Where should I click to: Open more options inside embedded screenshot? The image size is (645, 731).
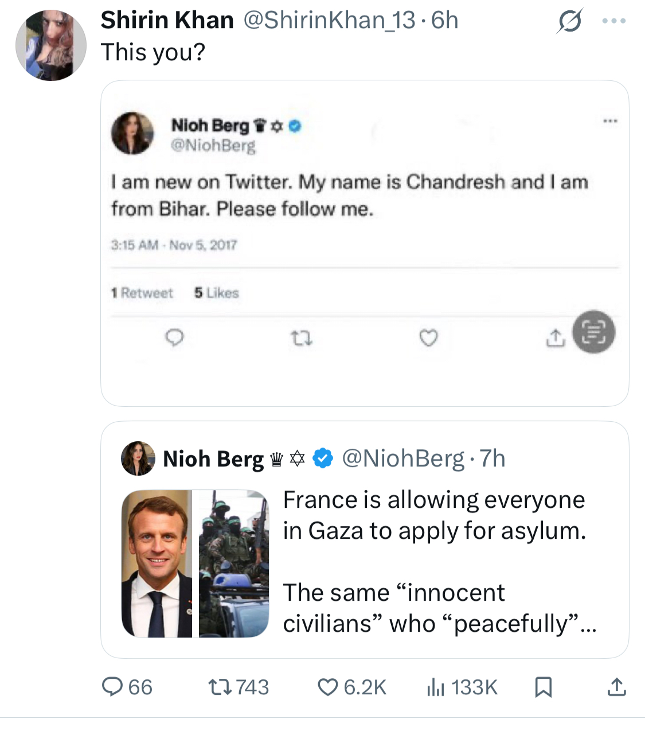coord(610,121)
